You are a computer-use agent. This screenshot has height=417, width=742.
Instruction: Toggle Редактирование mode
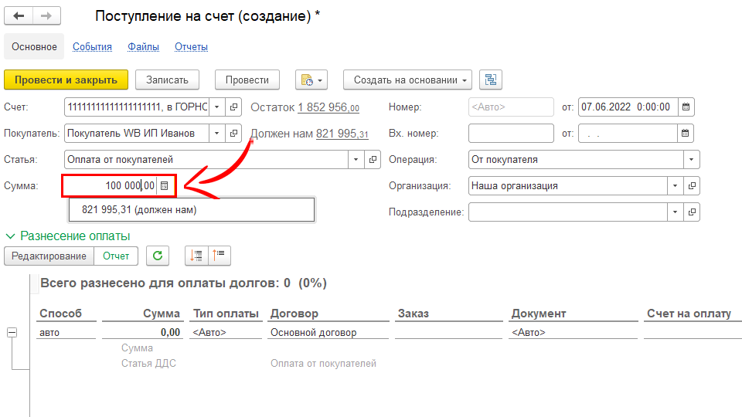(49, 256)
